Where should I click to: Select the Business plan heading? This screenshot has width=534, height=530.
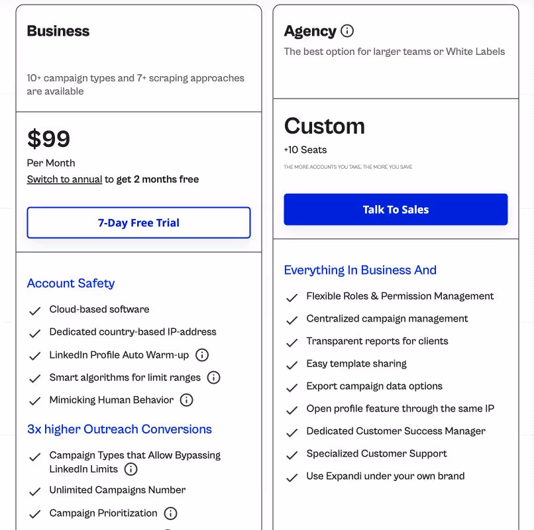58,30
